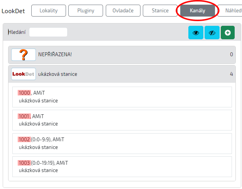Viewport: 242px width, 189px height.
Task: Click the LookDet application title
Action: point(13,11)
